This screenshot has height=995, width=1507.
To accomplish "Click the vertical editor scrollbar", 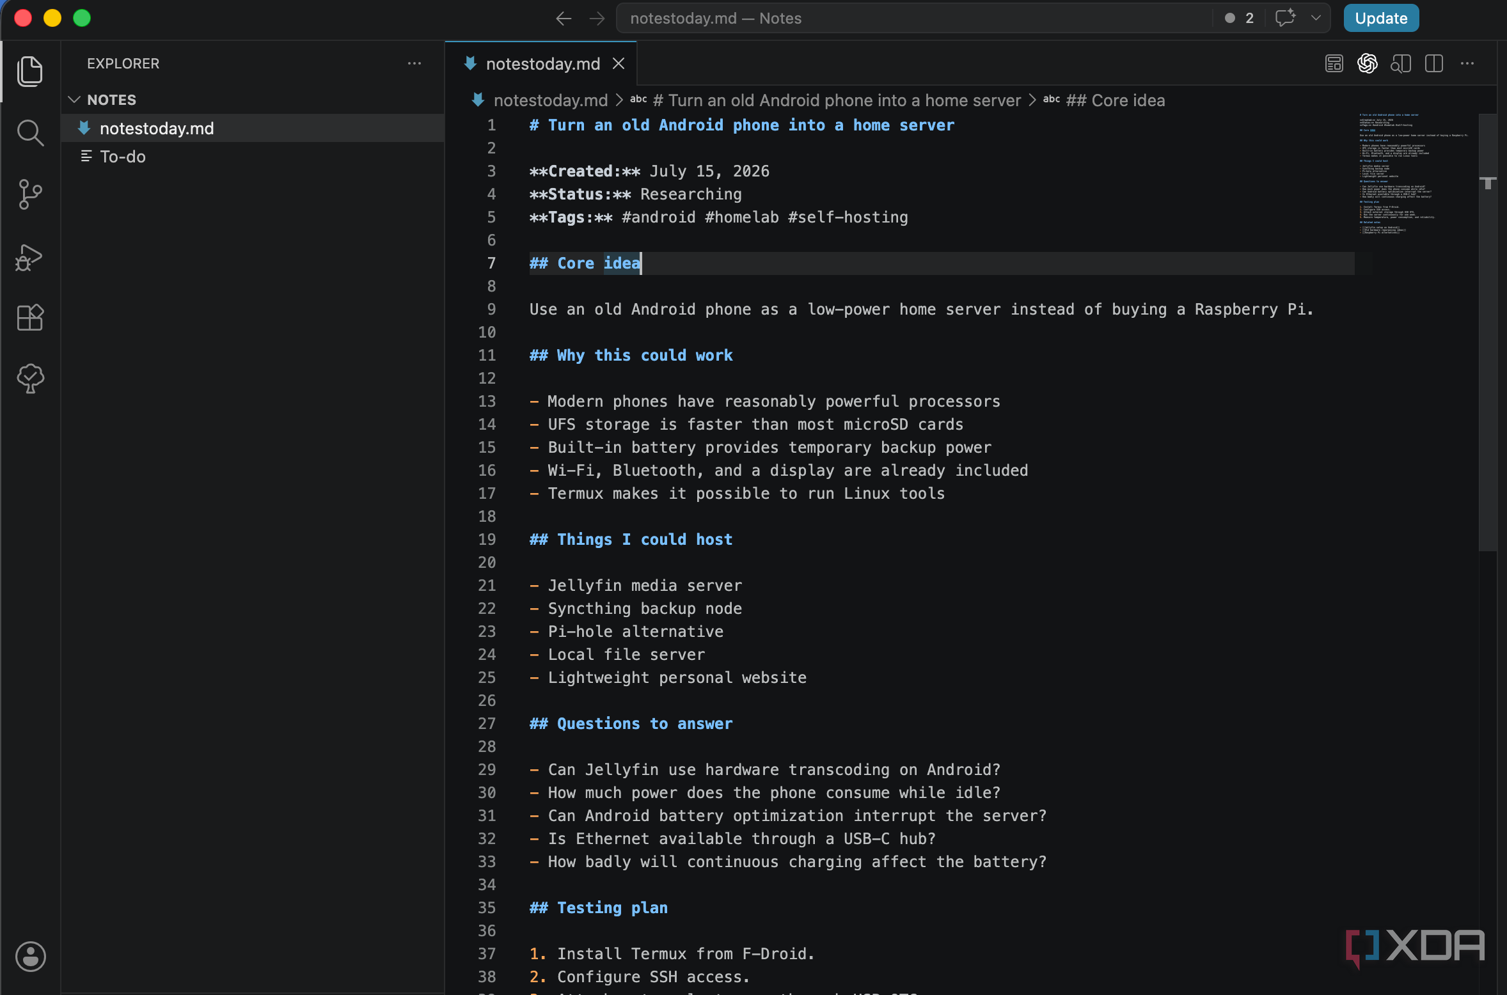I will point(1488,333).
